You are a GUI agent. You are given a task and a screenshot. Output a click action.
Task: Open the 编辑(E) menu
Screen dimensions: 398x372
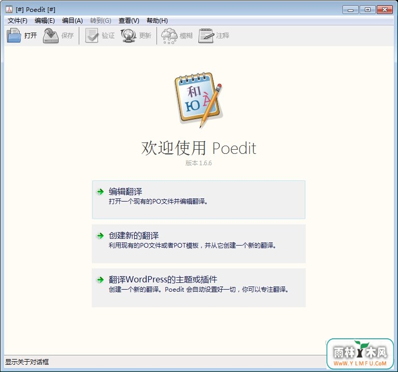[x=45, y=21]
